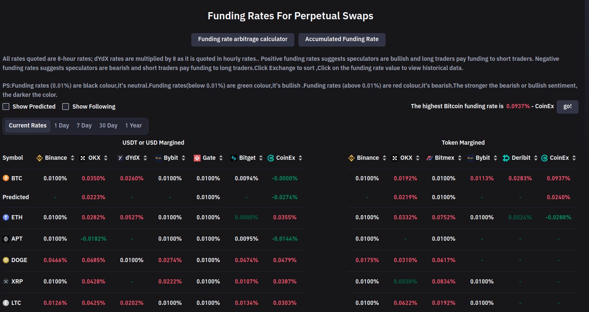The height and width of the screenshot is (312, 589).
Task: Click the OKX exchange icon
Action: (82, 158)
